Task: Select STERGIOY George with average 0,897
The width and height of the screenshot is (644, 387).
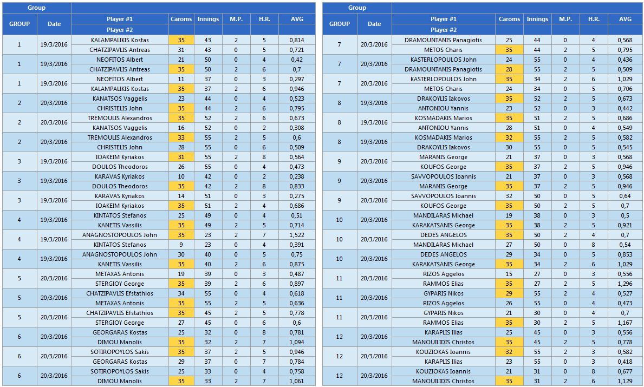Action: [120, 284]
